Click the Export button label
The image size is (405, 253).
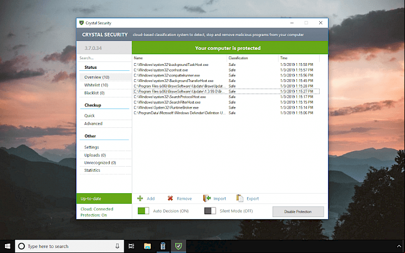click(x=253, y=199)
